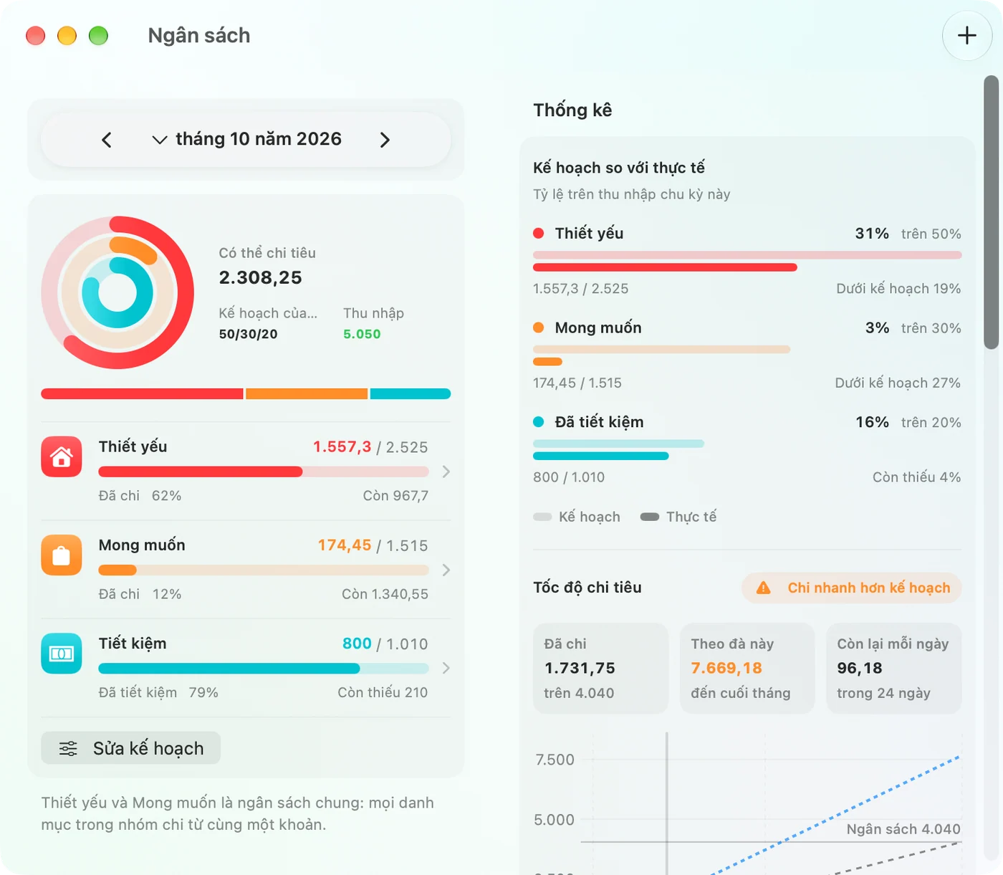Click the Tiết kiệm savings progress bar

tap(264, 669)
